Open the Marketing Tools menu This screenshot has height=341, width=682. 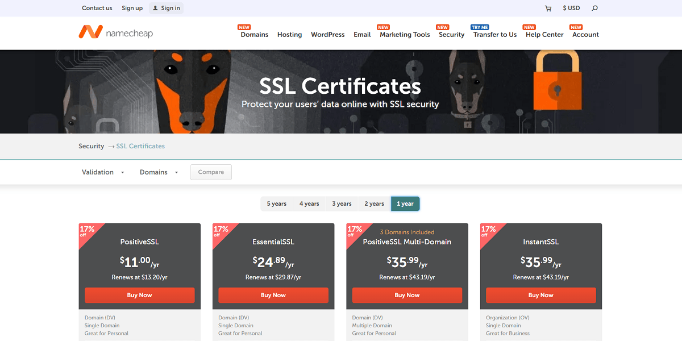[x=405, y=35]
